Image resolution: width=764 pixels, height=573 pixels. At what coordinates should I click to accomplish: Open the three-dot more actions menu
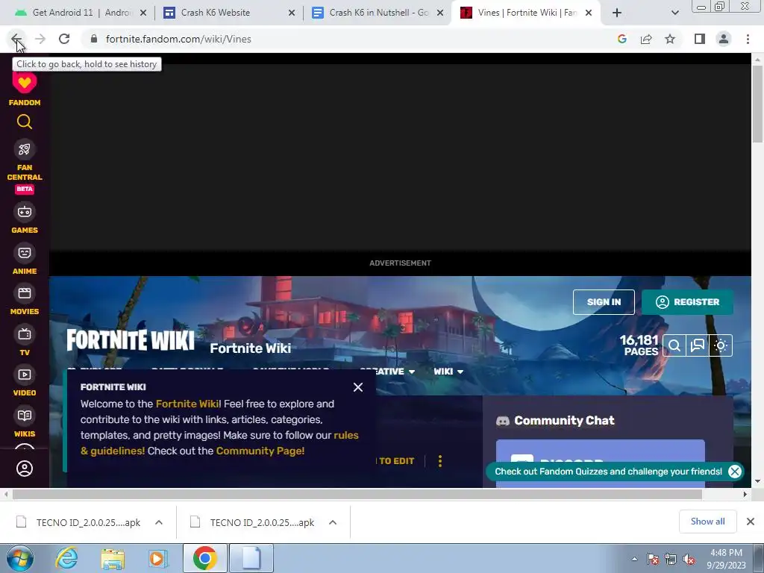440,461
